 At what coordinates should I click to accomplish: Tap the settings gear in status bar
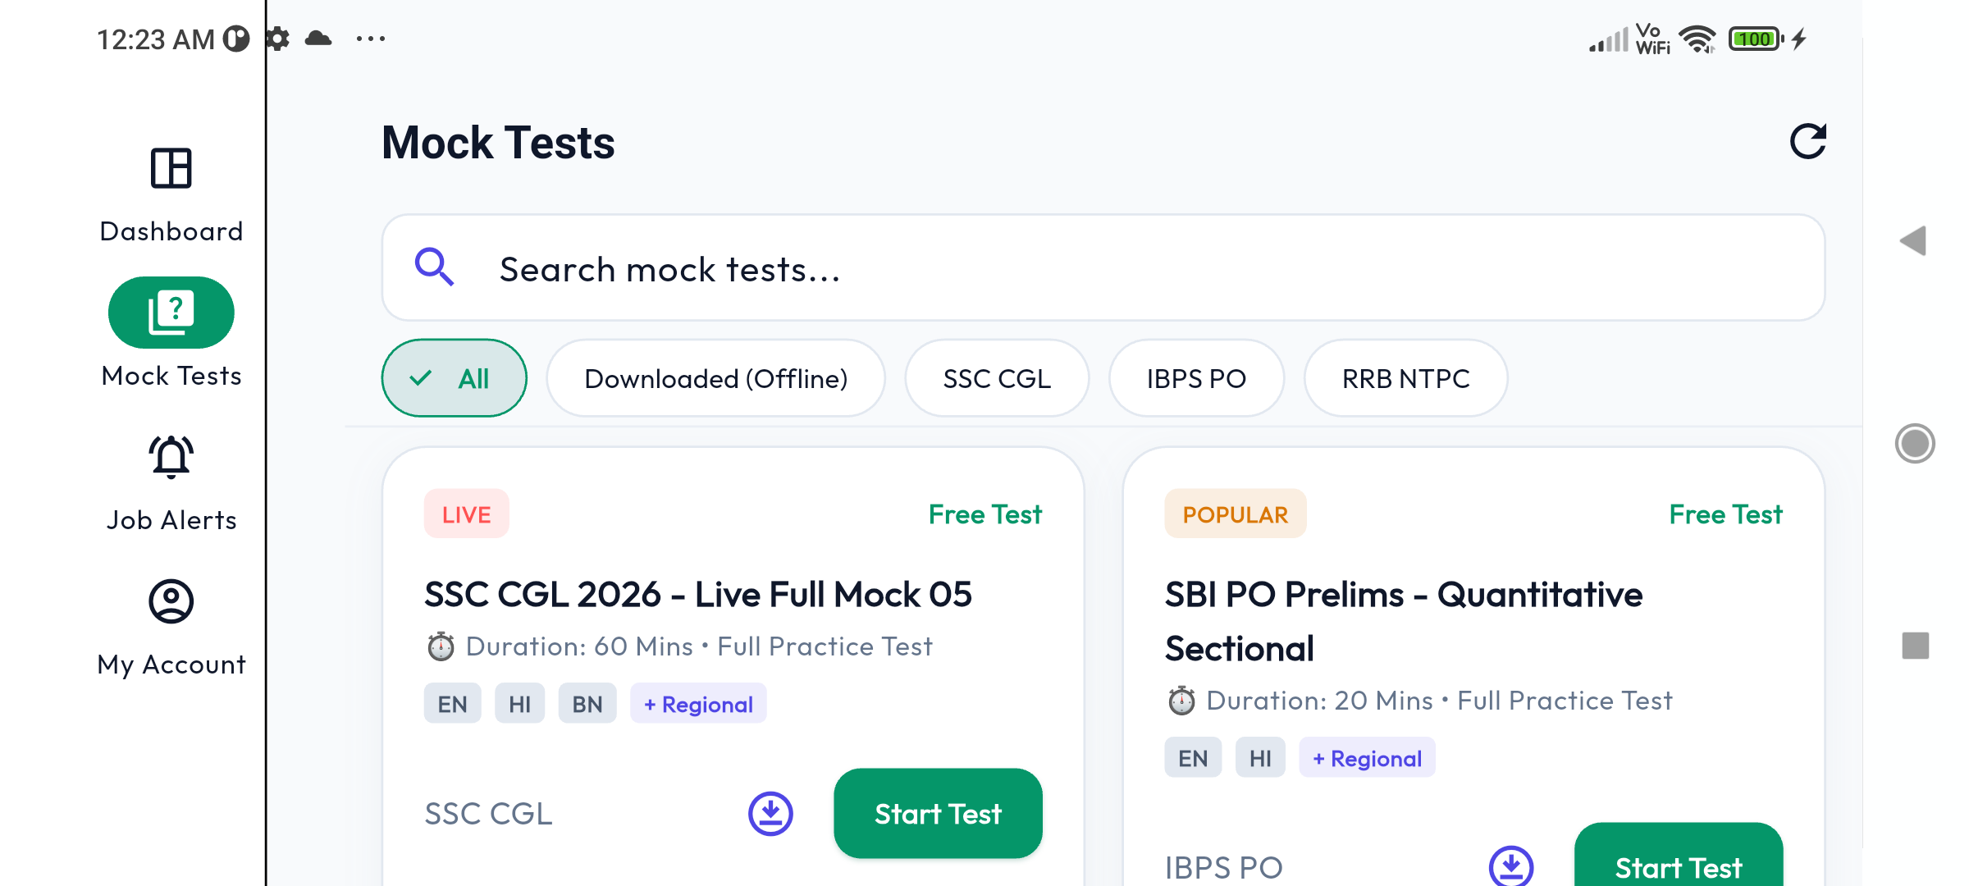point(279,39)
